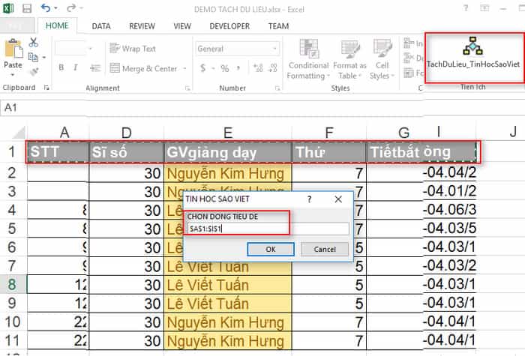Select column A header
Viewport: 525px width, 356px height.
tap(58, 133)
